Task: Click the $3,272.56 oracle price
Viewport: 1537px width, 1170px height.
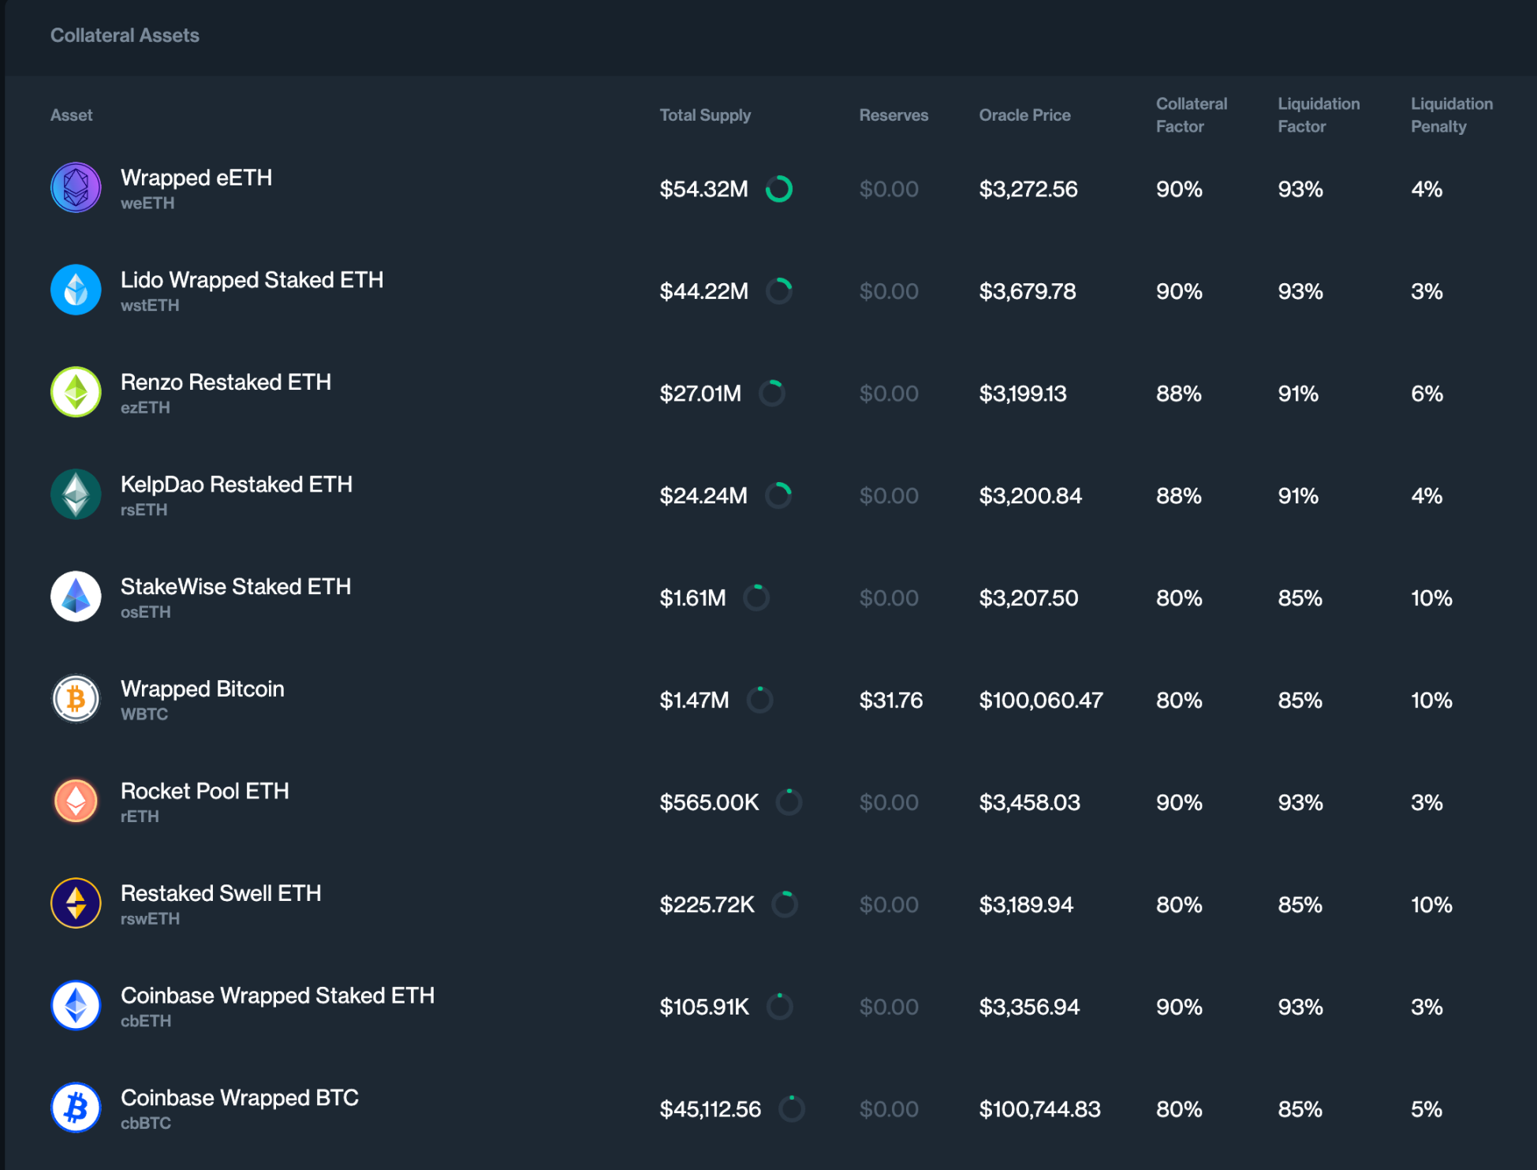Action: [1028, 189]
